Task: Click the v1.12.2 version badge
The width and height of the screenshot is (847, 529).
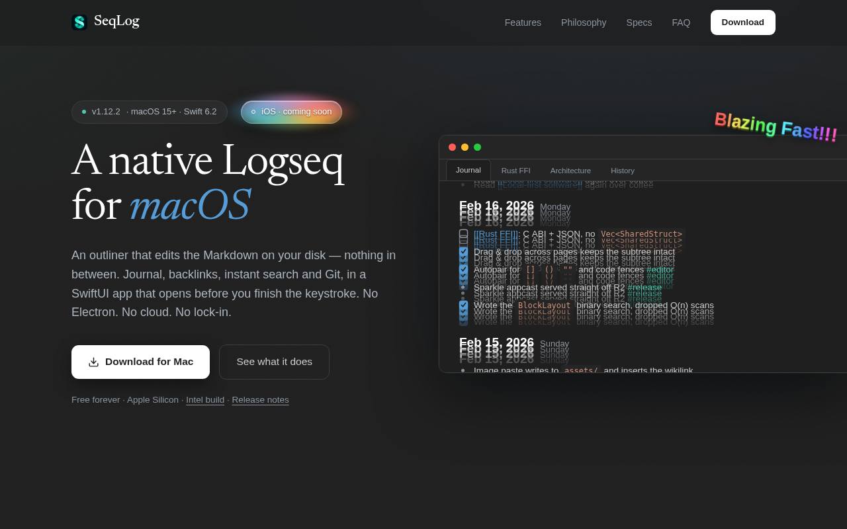Action: pos(150,112)
